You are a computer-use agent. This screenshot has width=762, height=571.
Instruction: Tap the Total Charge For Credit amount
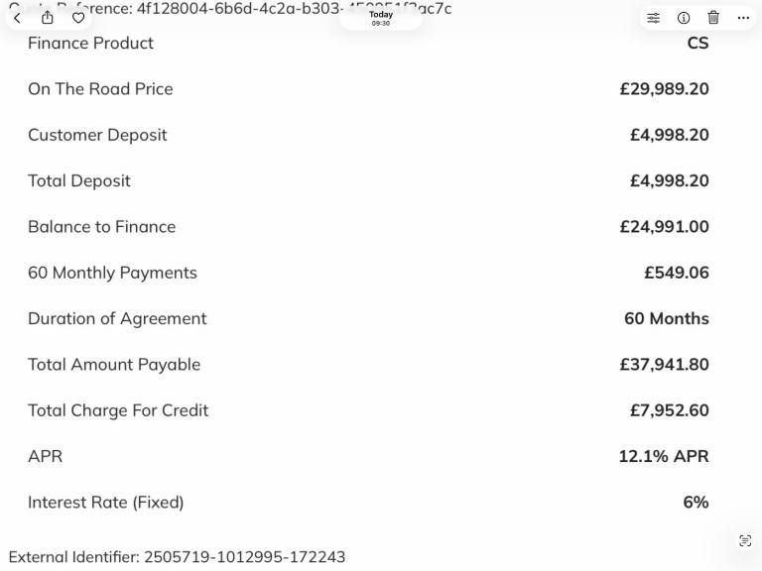point(669,410)
